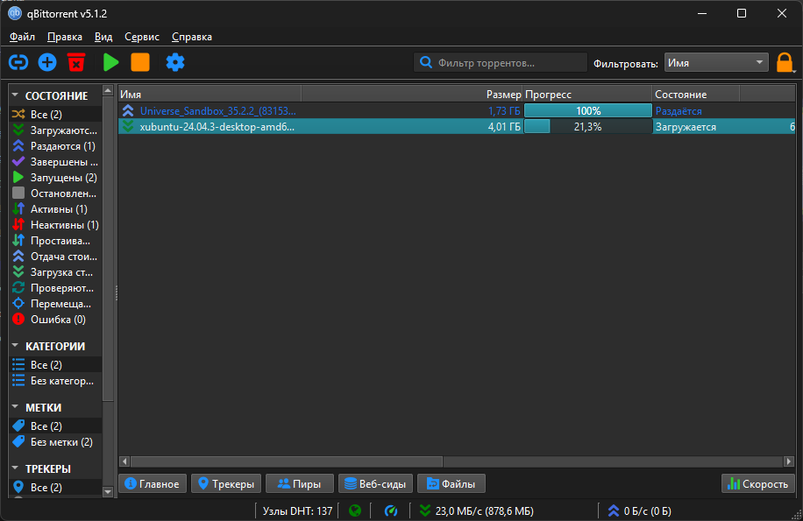Viewport: 803px width, 521px height.
Task: Collapse the ТРЕКЕРЫ section
Action: (x=15, y=468)
